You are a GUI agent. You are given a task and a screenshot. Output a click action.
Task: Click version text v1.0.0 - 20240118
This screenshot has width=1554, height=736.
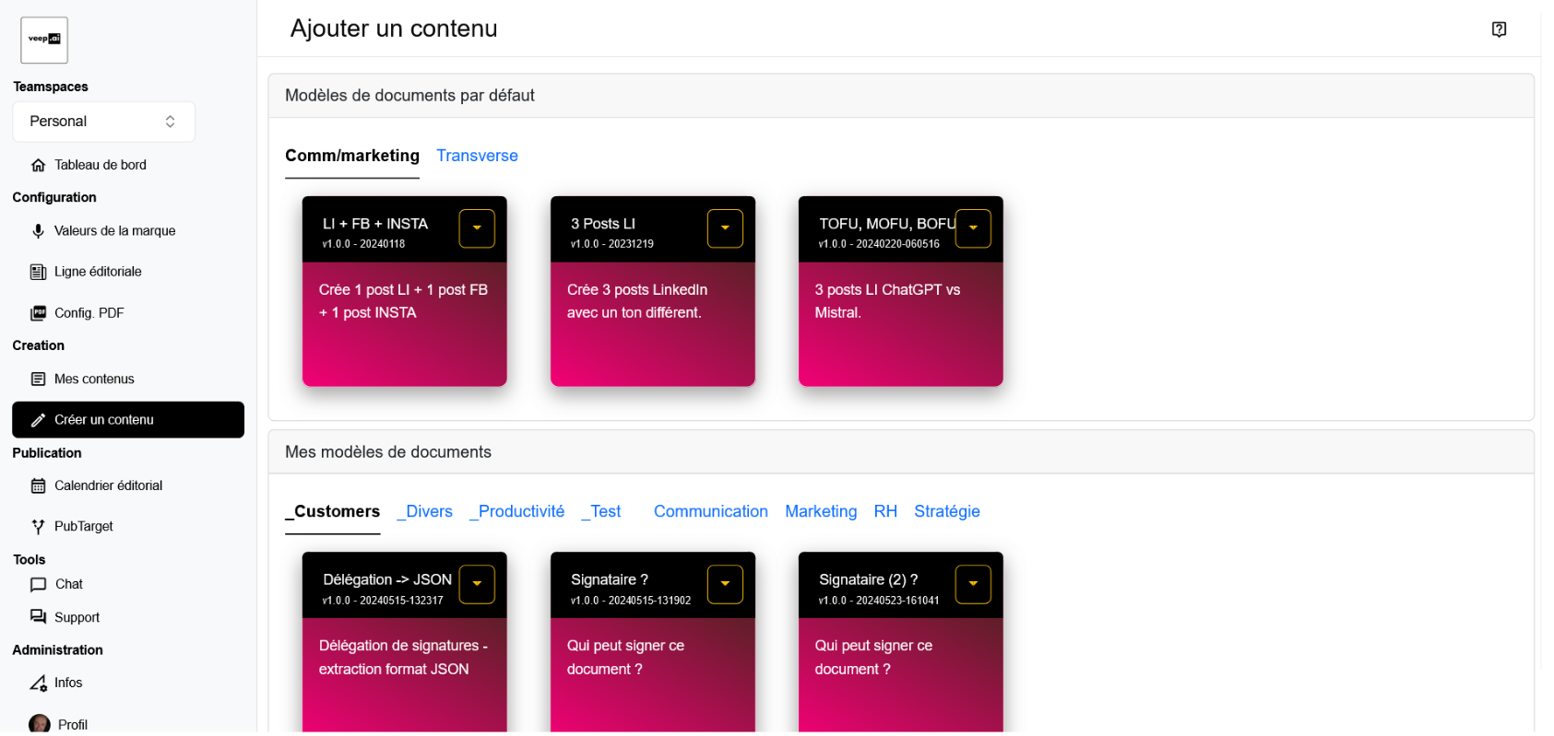pos(363,244)
